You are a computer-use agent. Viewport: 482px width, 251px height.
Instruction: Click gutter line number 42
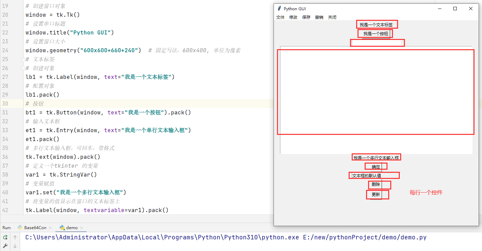click(5, 210)
